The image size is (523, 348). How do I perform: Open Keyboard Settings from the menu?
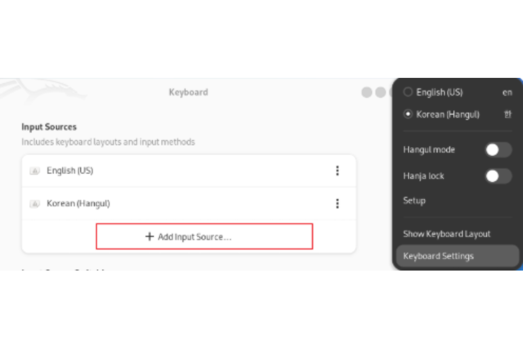pyautogui.click(x=438, y=256)
